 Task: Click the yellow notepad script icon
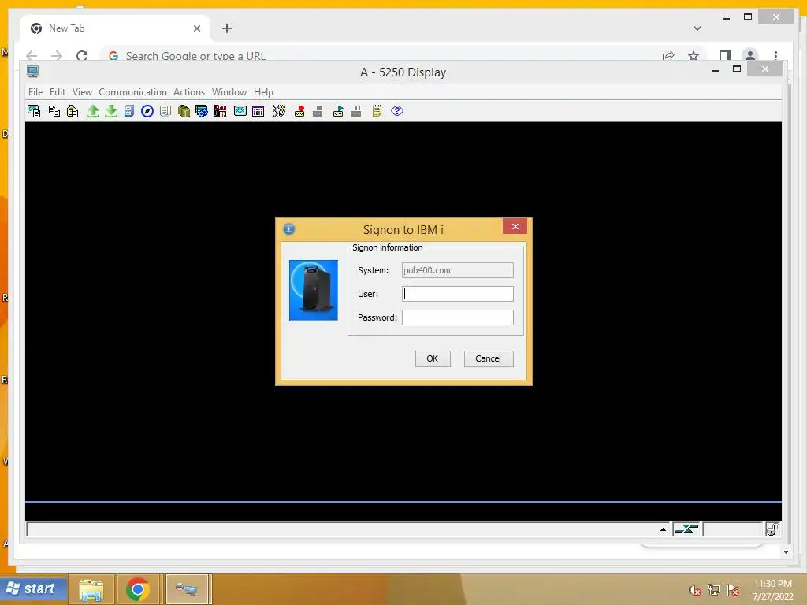click(x=377, y=111)
